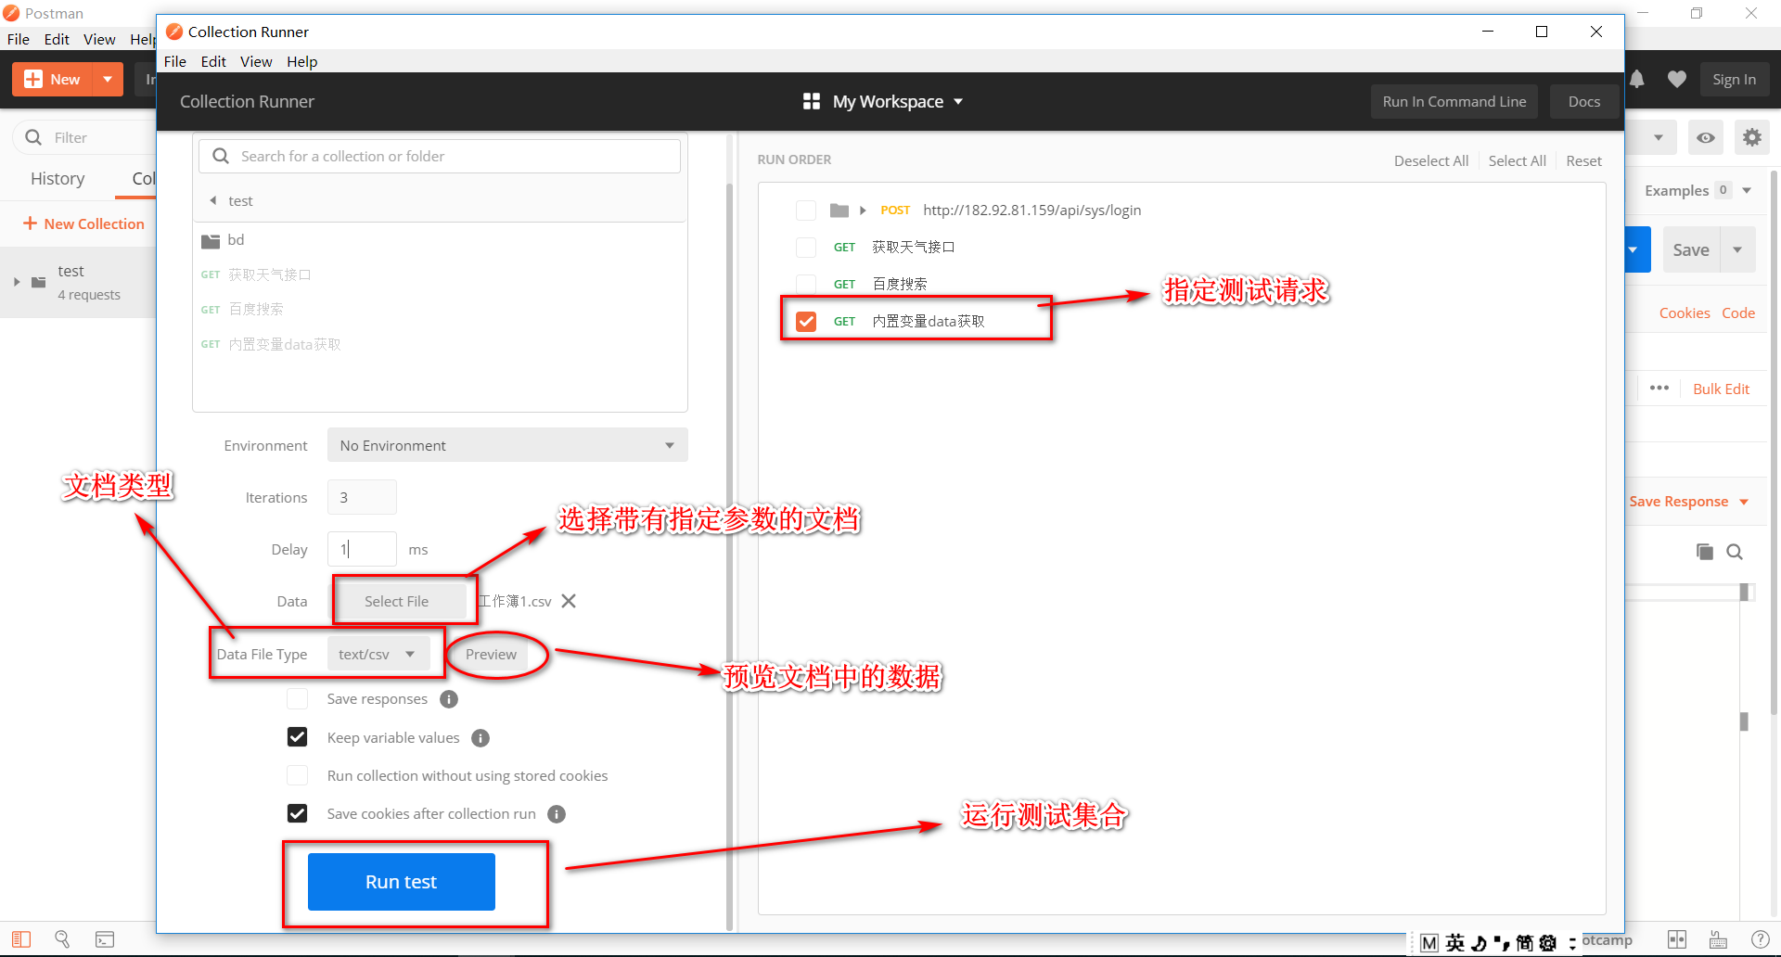This screenshot has height=957, width=1781.
Task: Click the Run test button
Action: pyautogui.click(x=402, y=882)
